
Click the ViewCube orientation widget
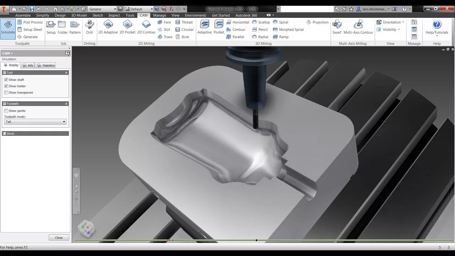pyautogui.click(x=86, y=228)
